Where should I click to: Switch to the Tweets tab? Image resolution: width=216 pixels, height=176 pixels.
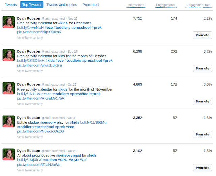(11, 5)
